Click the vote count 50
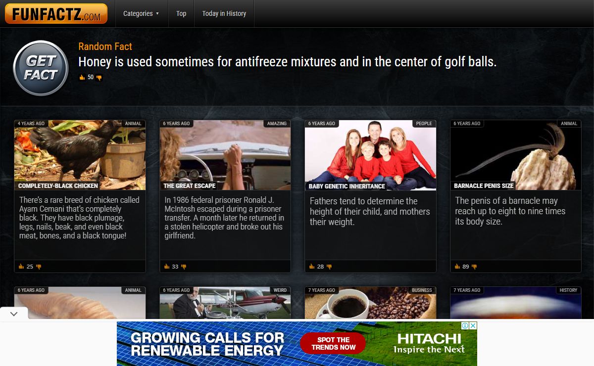Image resolution: width=594 pixels, height=366 pixels. (91, 78)
